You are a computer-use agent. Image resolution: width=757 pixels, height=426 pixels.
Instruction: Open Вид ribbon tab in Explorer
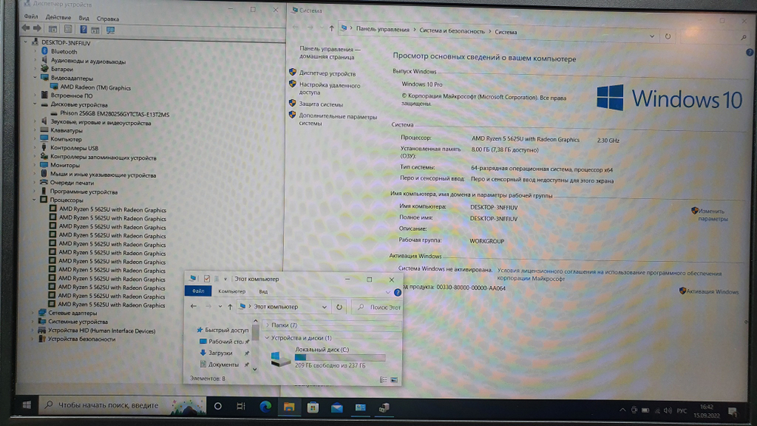pyautogui.click(x=263, y=291)
